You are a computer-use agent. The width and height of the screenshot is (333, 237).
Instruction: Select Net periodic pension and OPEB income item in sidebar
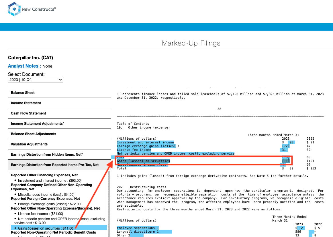click(x=60, y=221)
